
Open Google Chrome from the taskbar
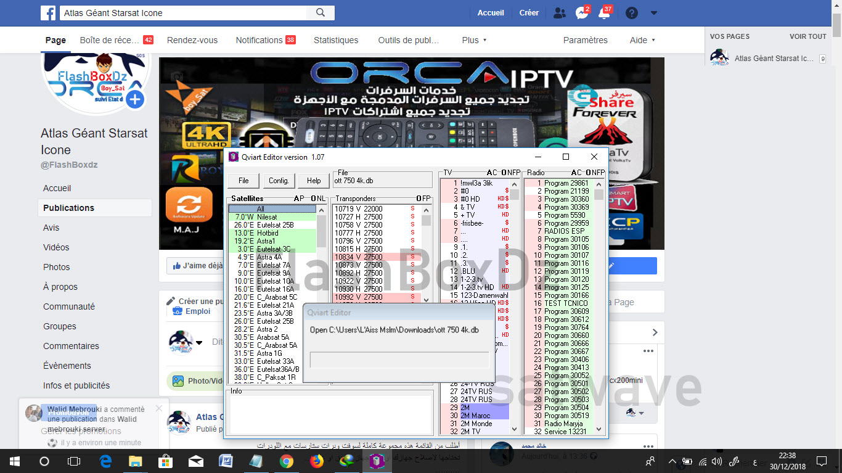click(x=286, y=461)
